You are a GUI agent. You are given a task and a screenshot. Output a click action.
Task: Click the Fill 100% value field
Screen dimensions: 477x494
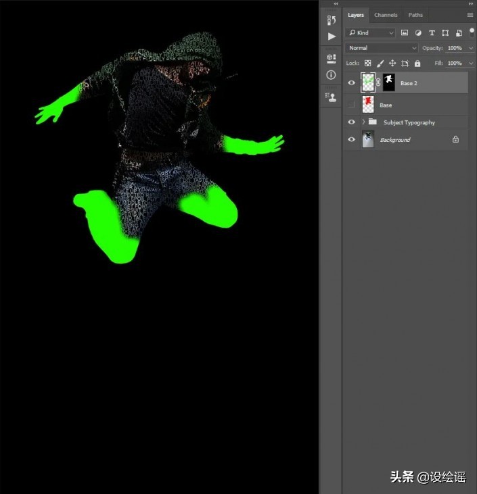[455, 64]
